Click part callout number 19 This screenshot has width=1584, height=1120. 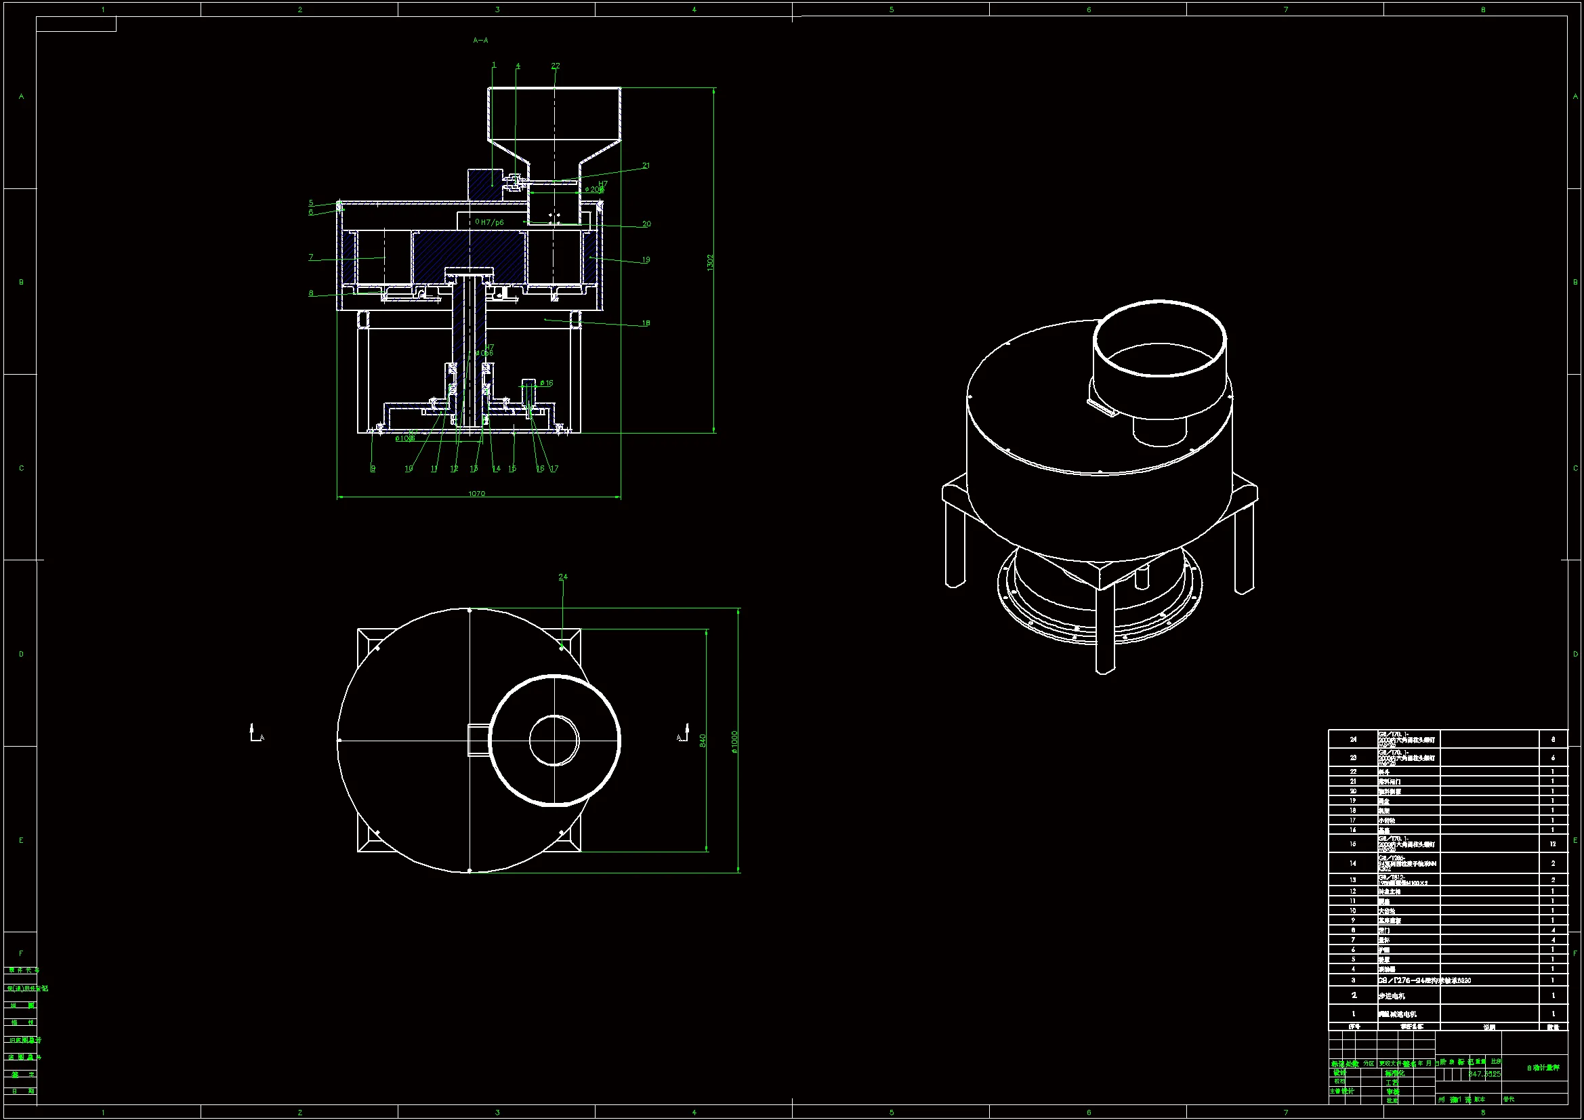[646, 260]
